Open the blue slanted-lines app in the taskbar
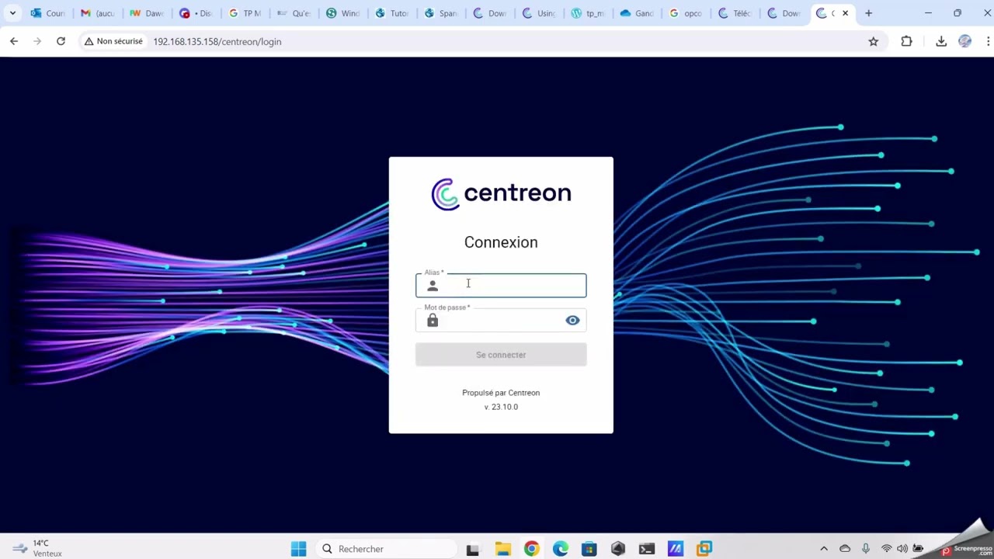This screenshot has width=994, height=559. tap(676, 549)
